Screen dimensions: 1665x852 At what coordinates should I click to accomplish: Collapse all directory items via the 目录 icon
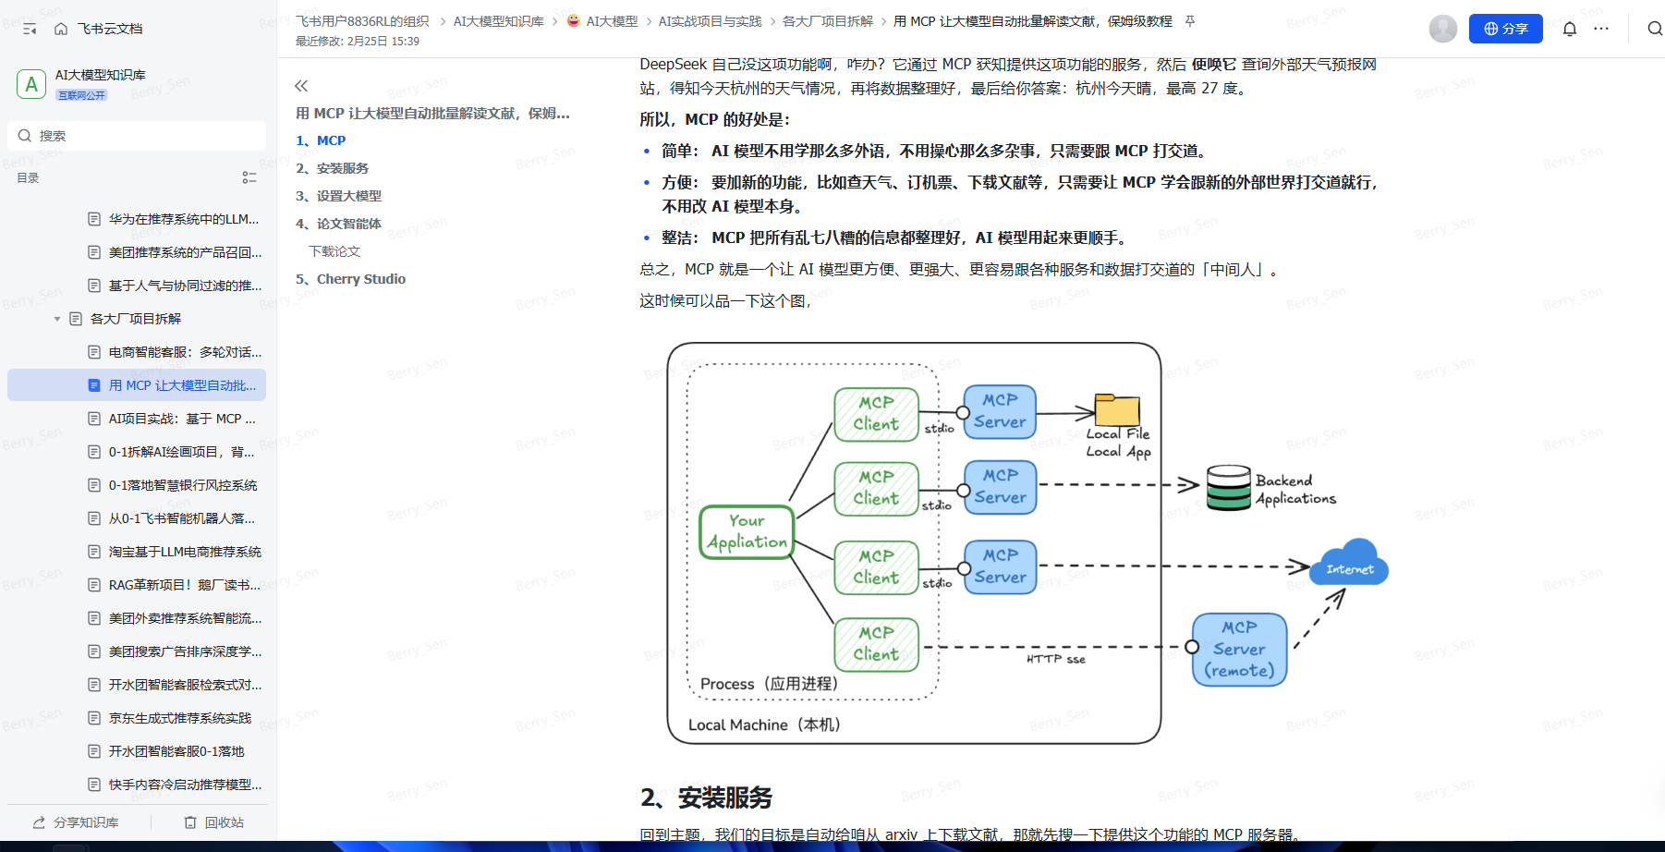click(x=249, y=177)
